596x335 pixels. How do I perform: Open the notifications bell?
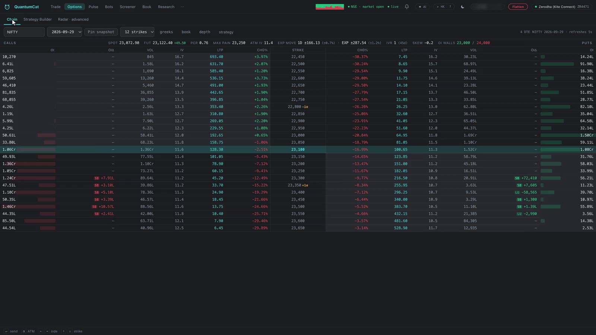pyautogui.click(x=407, y=7)
